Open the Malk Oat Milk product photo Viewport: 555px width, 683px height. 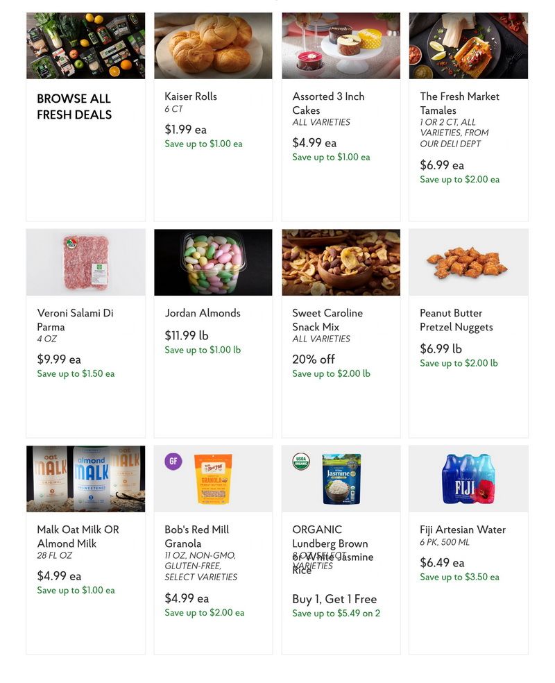[x=85, y=478]
